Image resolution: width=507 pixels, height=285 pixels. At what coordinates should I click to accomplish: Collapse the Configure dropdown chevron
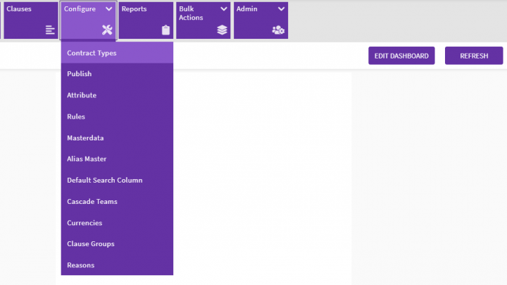pos(108,9)
